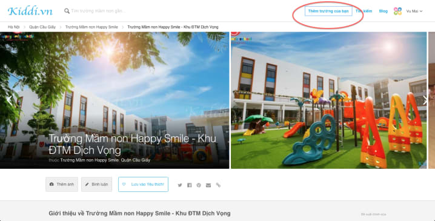This screenshot has height=221, width=435.
Task: Select the Khu ĐTM Dịch Vọng breadcrumb
Action: [173, 27]
